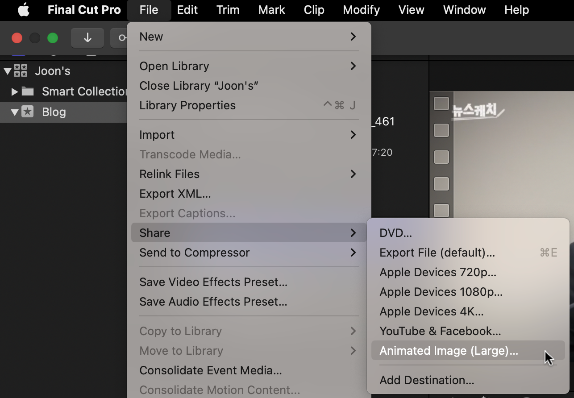Choose YouTube & Facebook...

pos(468,331)
